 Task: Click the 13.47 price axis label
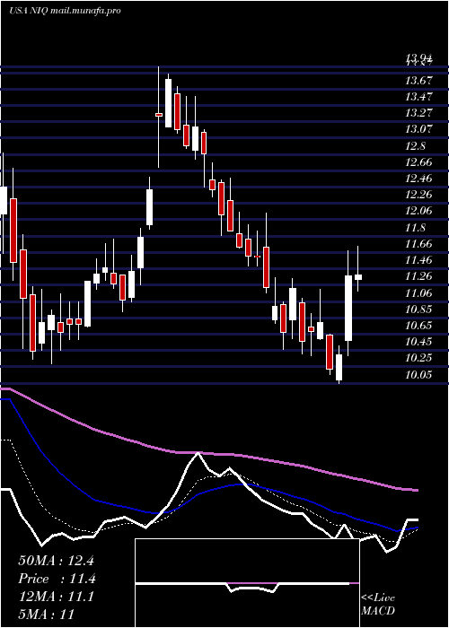(419, 97)
